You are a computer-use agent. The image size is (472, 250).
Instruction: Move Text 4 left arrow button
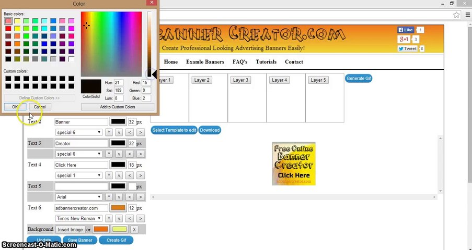tap(130, 176)
